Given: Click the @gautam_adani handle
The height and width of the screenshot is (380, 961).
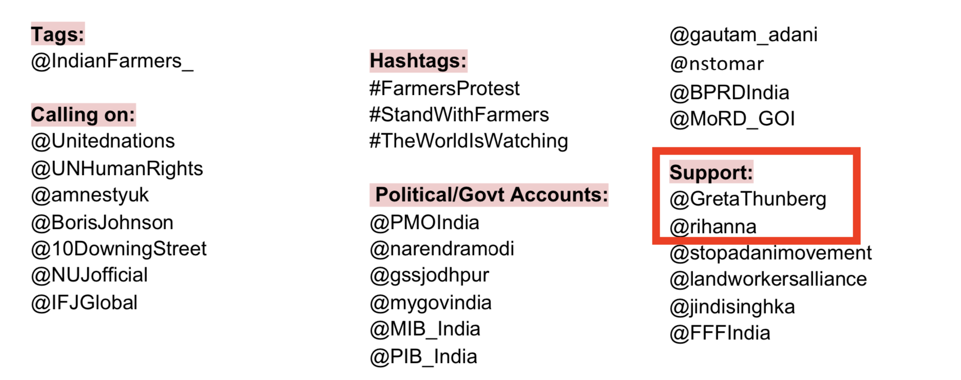Looking at the screenshot, I should (x=743, y=35).
